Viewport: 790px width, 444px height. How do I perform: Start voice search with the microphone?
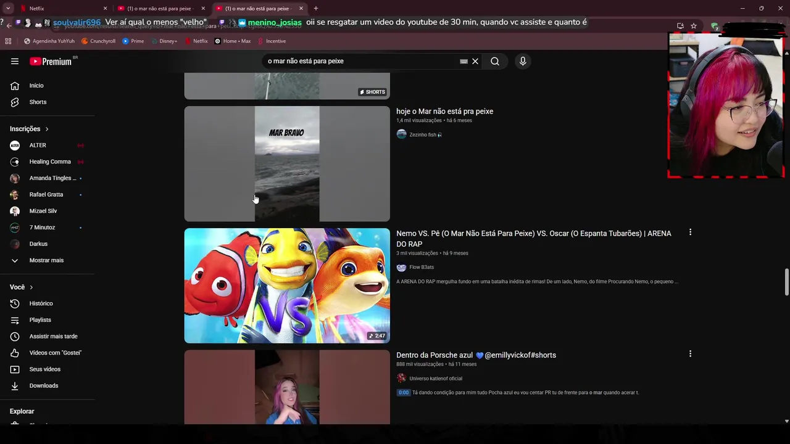523,61
